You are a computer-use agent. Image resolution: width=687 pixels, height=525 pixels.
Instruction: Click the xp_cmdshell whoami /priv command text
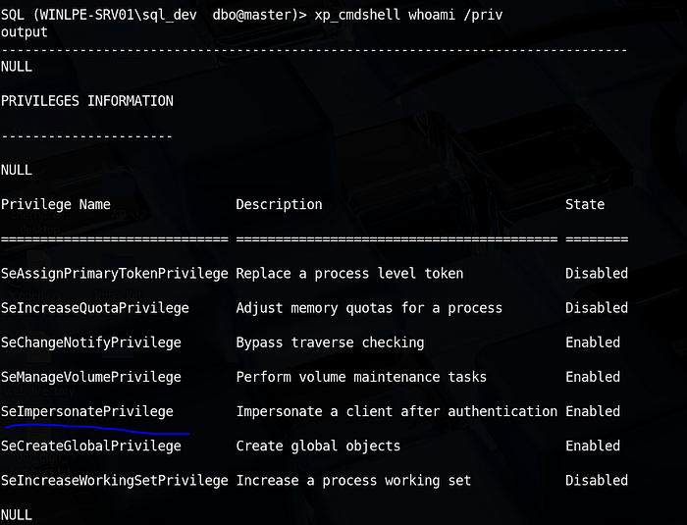[408, 15]
